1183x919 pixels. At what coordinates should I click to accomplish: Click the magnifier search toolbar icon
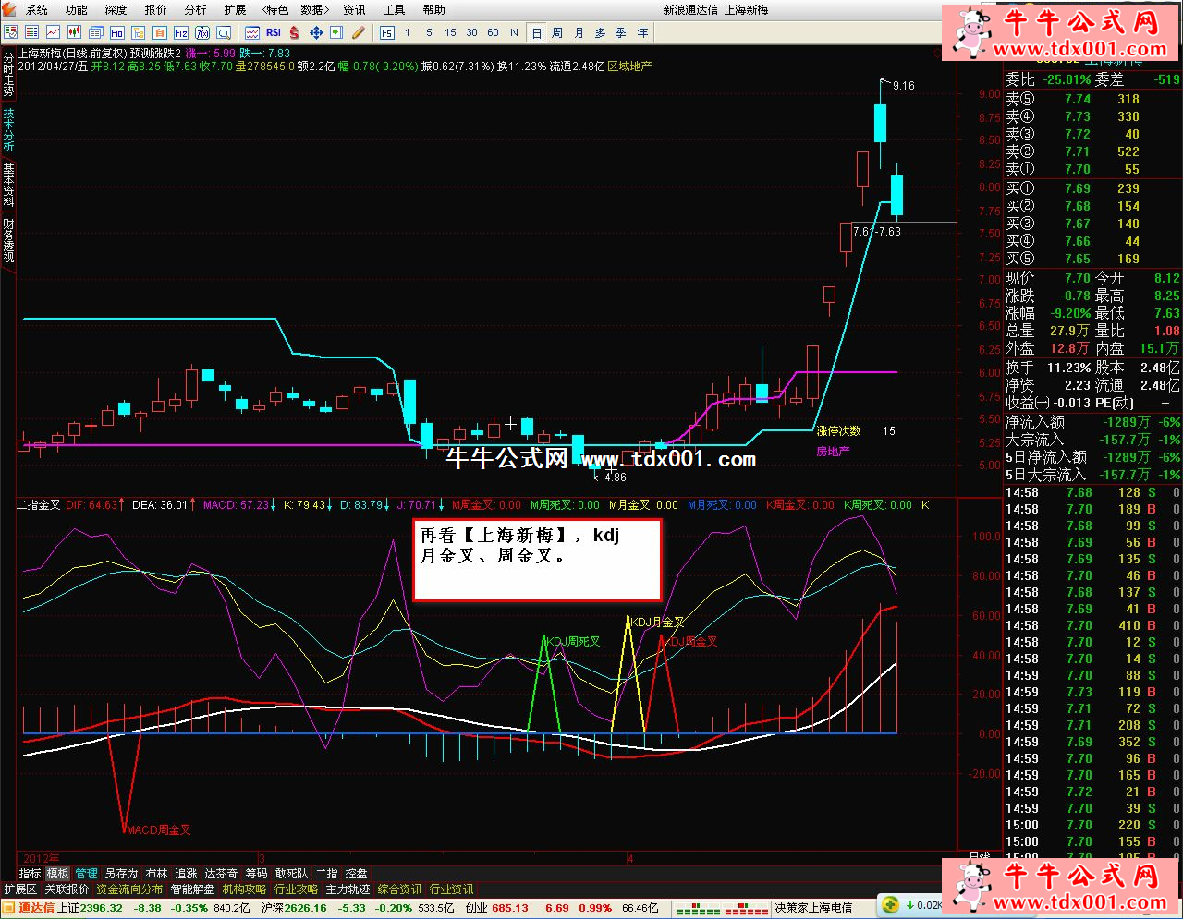point(225,32)
